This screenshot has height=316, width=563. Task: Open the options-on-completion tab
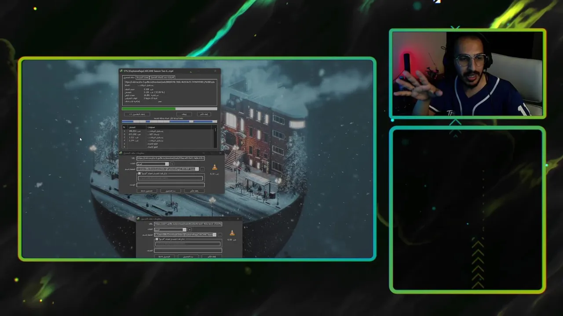(x=163, y=77)
